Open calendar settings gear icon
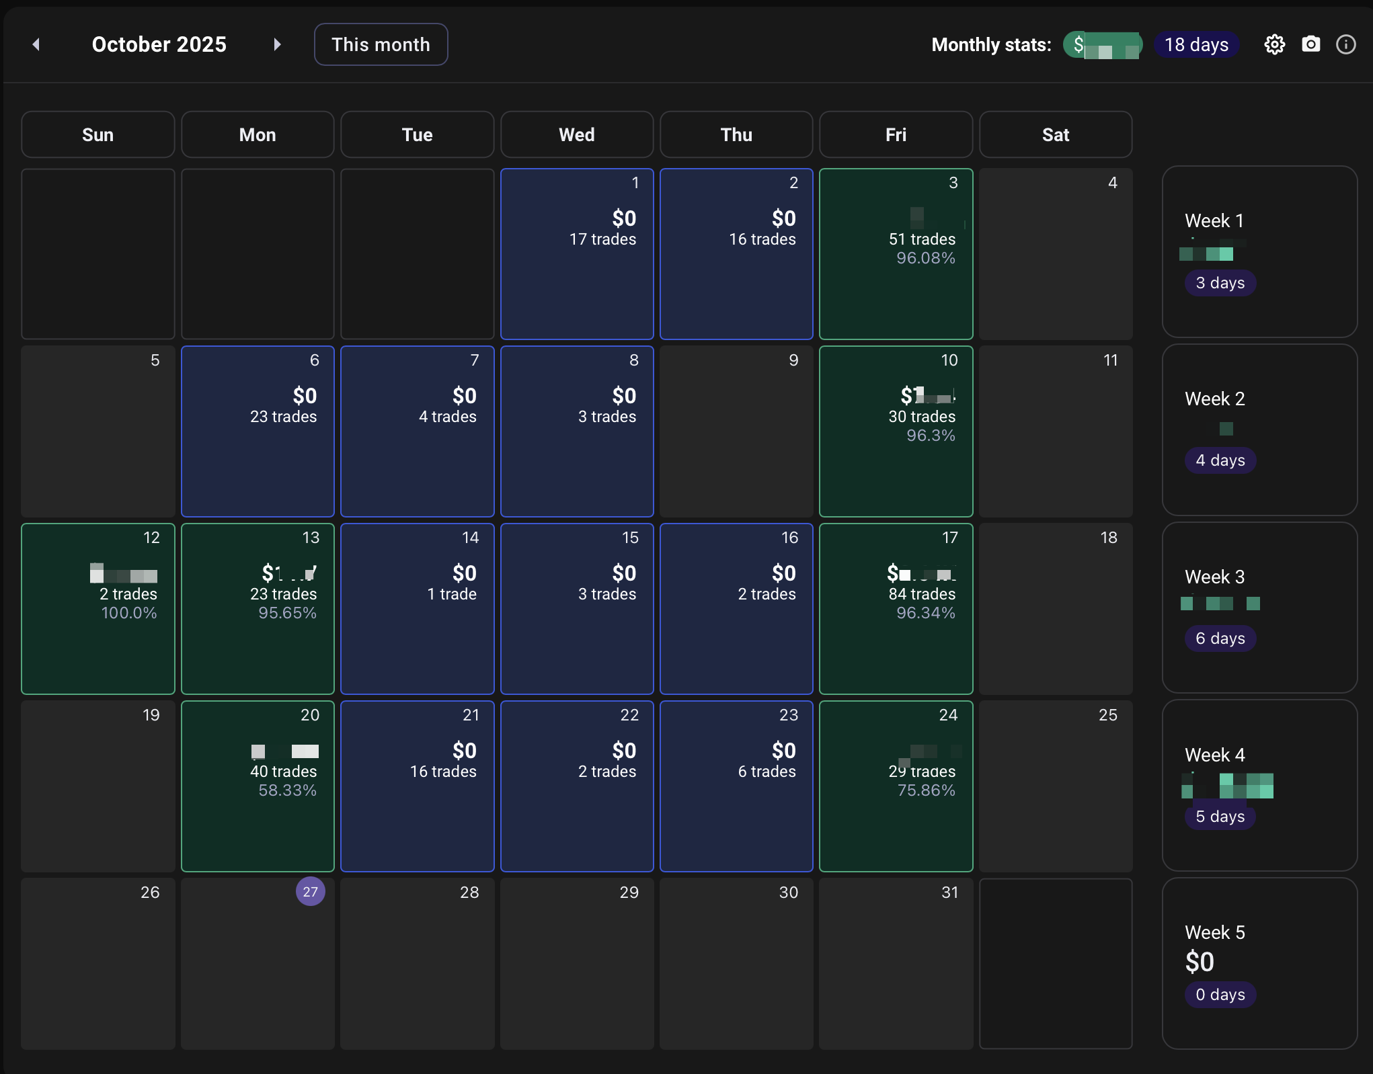The width and height of the screenshot is (1373, 1074). 1274,44
